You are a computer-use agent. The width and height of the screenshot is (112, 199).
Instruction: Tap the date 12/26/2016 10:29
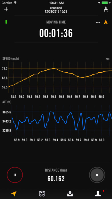pyautogui.click(x=56, y=11)
